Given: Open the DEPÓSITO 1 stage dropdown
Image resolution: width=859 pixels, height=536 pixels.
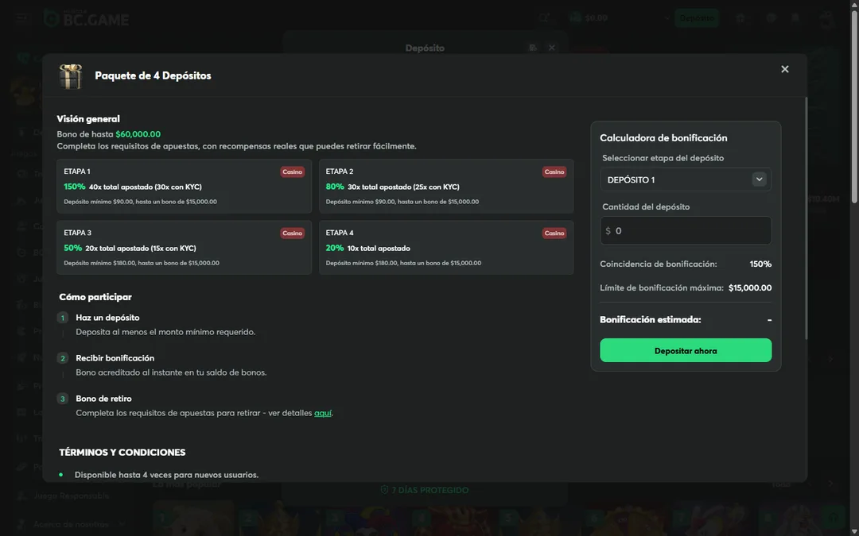Looking at the screenshot, I should pyautogui.click(x=686, y=179).
